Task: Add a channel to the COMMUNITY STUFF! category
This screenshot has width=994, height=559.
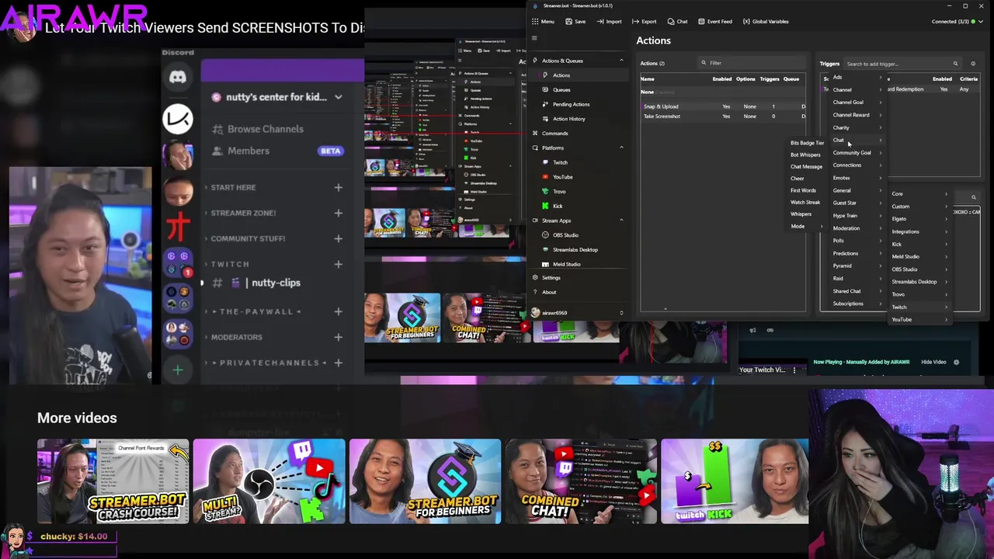Action: pyautogui.click(x=338, y=238)
